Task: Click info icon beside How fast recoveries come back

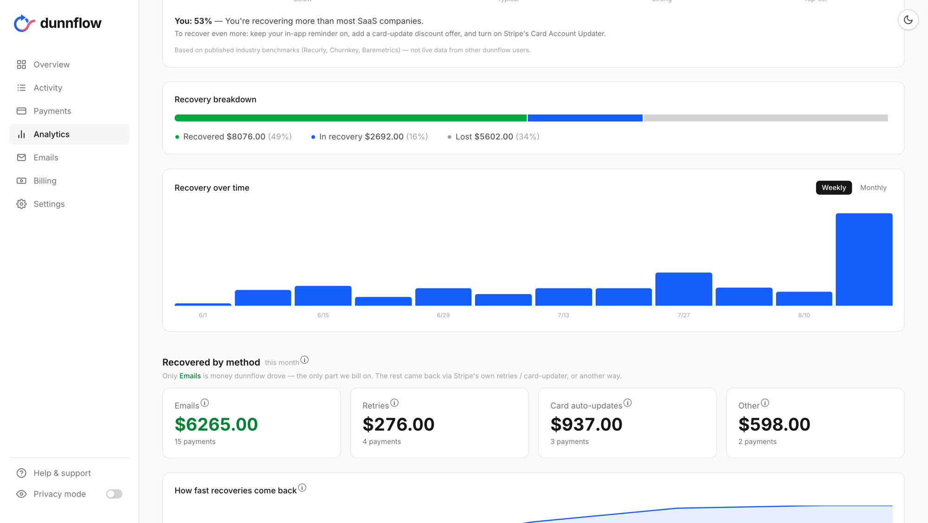Action: (302, 488)
